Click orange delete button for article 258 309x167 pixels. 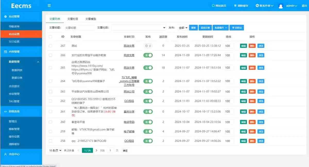pyautogui.click(x=252, y=141)
